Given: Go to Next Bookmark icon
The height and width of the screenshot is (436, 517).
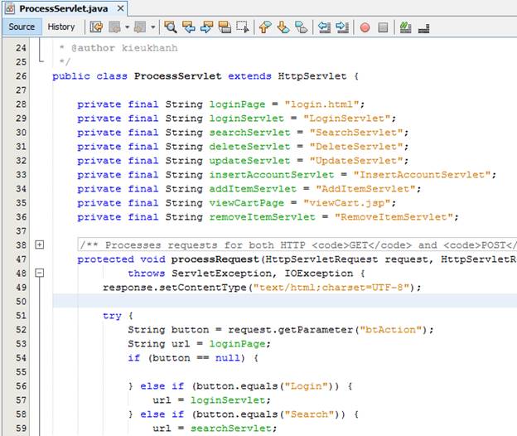Looking at the screenshot, I should tap(283, 27).
